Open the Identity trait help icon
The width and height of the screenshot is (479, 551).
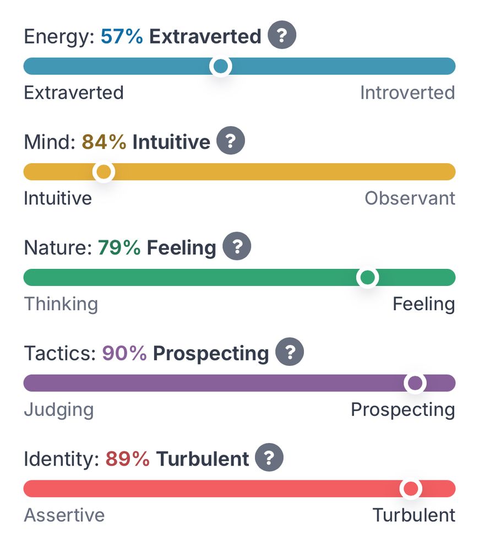pos(269,457)
